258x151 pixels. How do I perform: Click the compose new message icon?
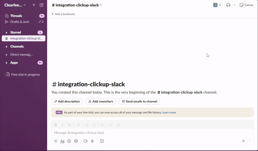pyautogui.click(x=41, y=5)
